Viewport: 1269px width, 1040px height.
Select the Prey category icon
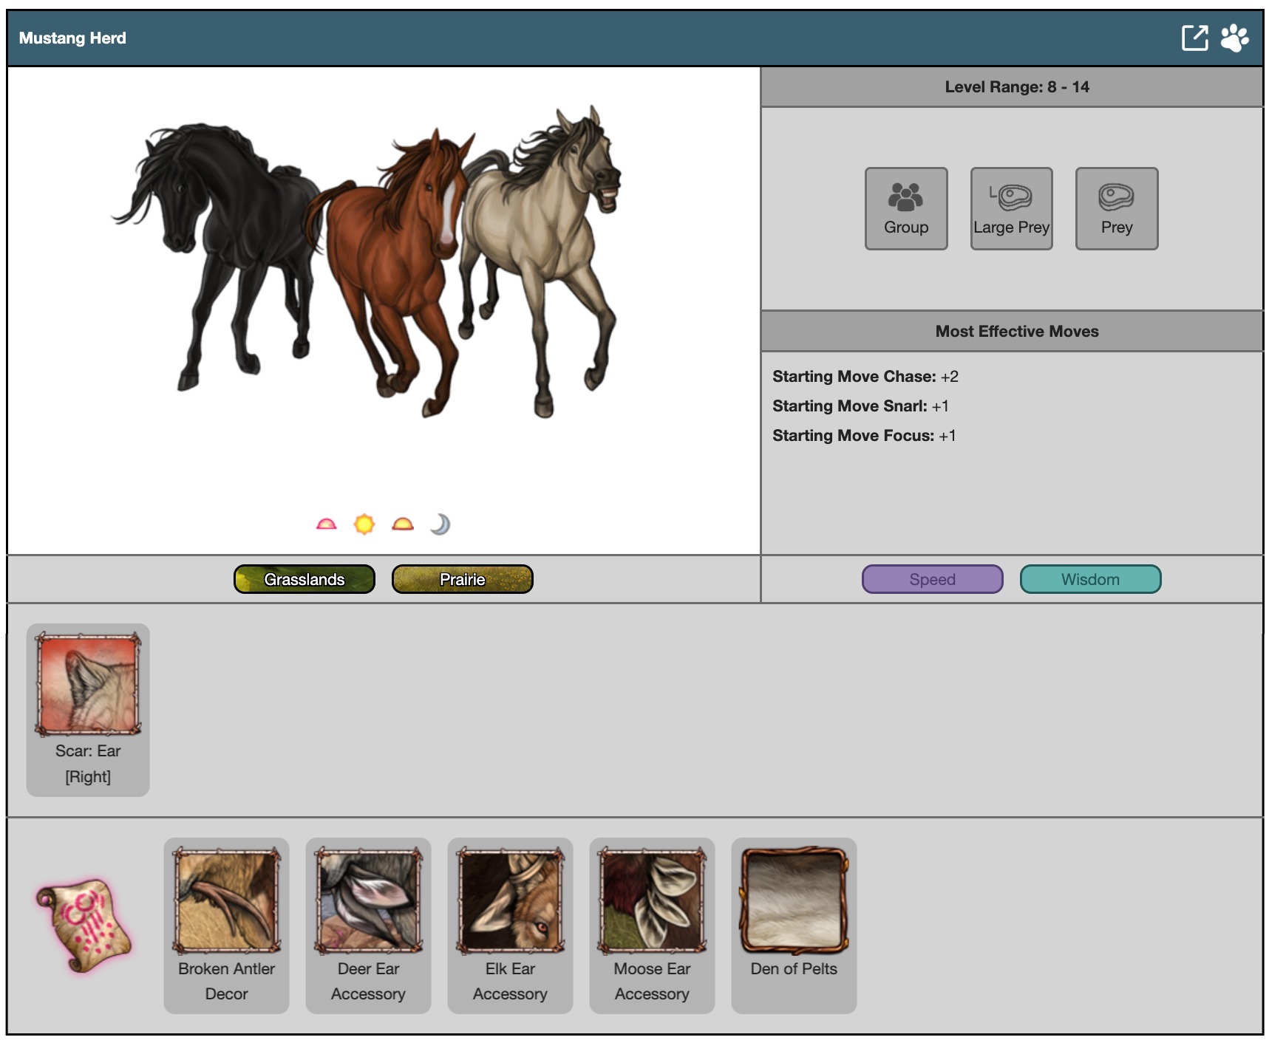click(1116, 208)
